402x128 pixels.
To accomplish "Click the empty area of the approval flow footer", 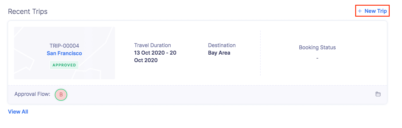I will coord(215,95).
